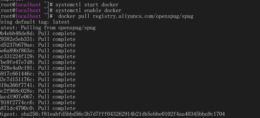Click the 'Using default tag: latest' line
260x118 pixels.
(x=34, y=22)
